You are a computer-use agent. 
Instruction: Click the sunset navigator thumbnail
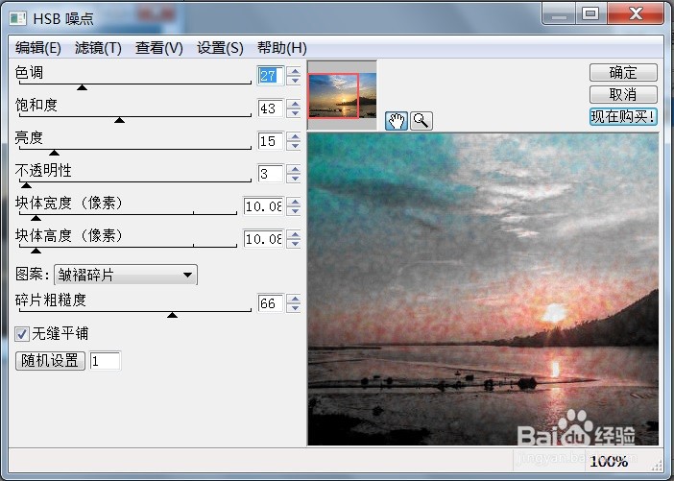342,95
